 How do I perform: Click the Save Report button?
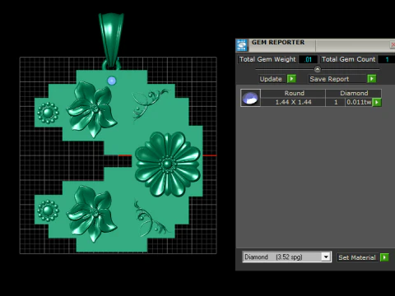tap(337, 79)
